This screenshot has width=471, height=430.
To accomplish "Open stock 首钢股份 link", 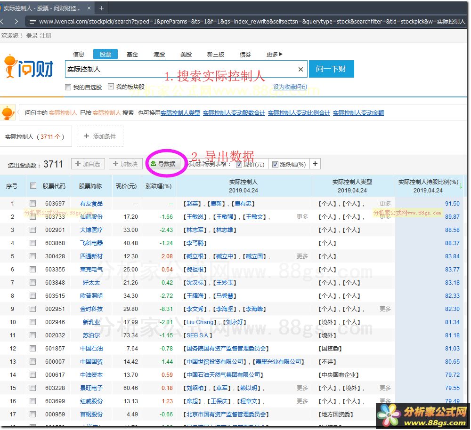I will [91, 414].
